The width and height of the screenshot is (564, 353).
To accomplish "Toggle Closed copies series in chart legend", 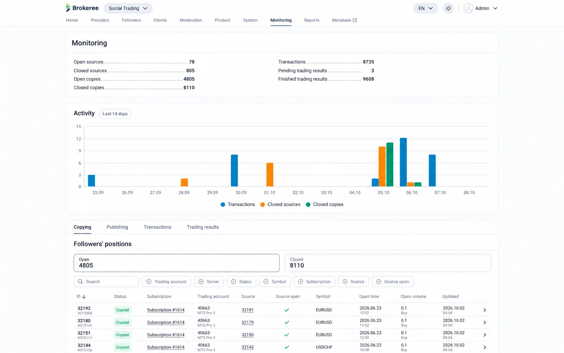I will (x=324, y=204).
